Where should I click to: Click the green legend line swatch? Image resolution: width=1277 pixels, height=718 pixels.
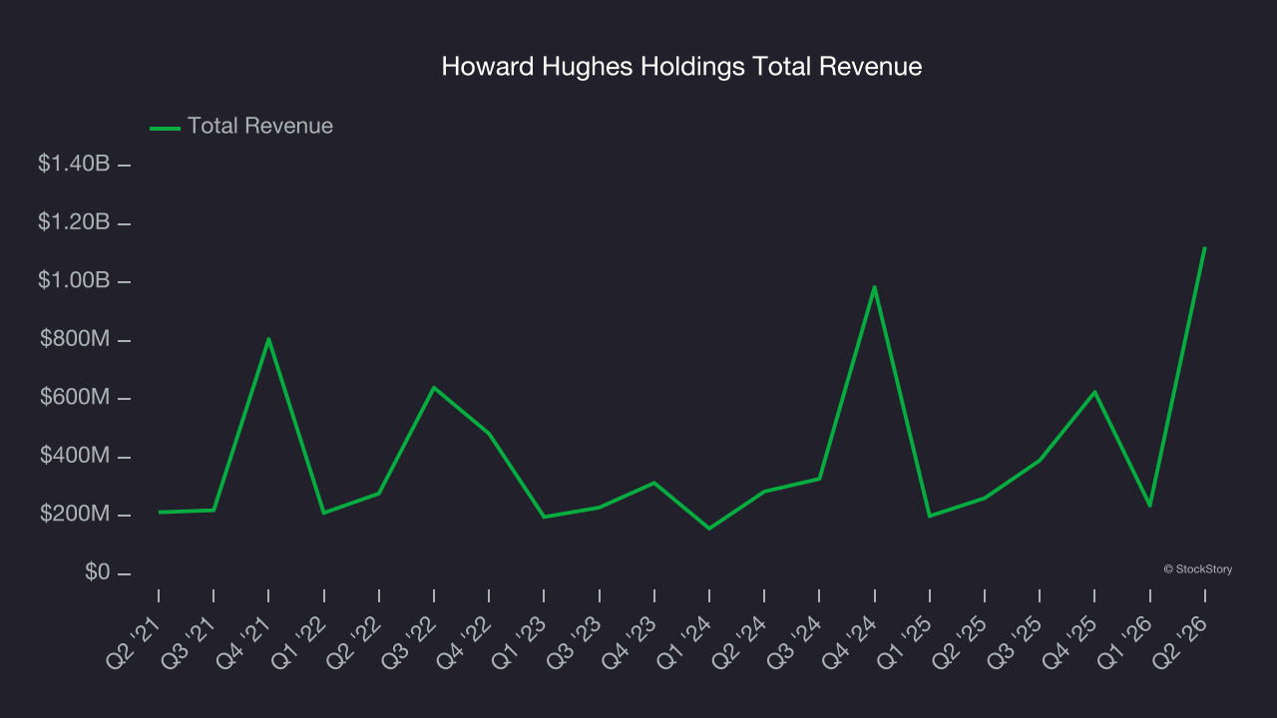point(165,128)
